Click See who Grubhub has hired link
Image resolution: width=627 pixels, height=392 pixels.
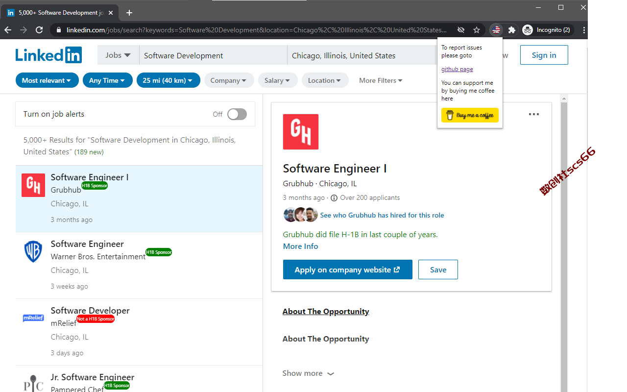[382, 215]
